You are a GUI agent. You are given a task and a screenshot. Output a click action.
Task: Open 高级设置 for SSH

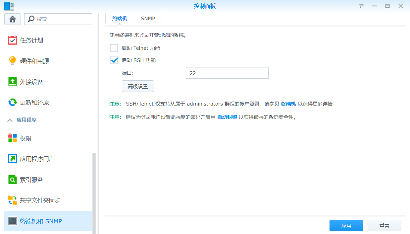coord(138,86)
